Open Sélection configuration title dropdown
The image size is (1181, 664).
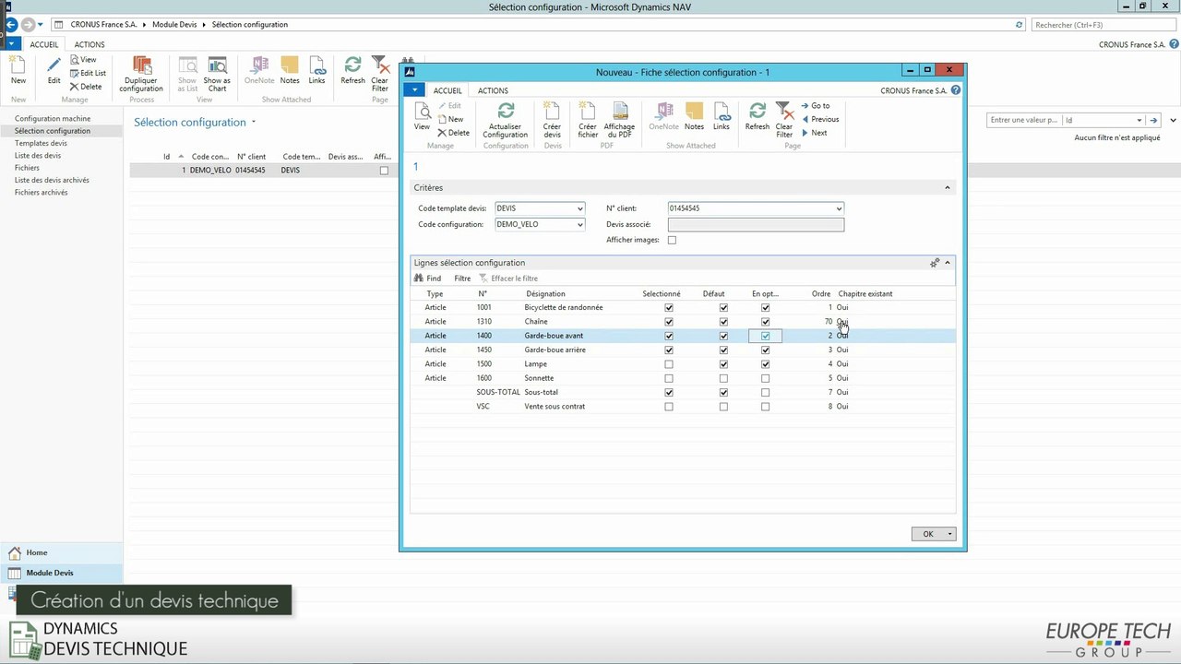254,122
